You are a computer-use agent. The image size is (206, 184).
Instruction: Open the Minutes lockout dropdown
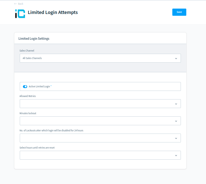100,121
